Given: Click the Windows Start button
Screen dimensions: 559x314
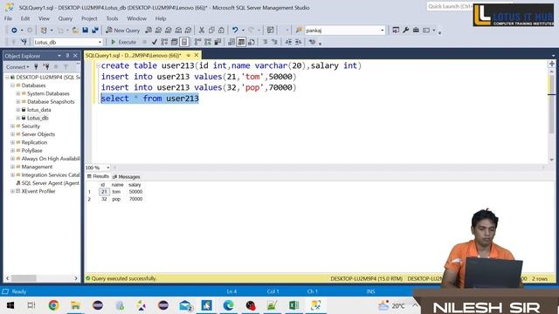Looking at the screenshot, I should coord(10,305).
